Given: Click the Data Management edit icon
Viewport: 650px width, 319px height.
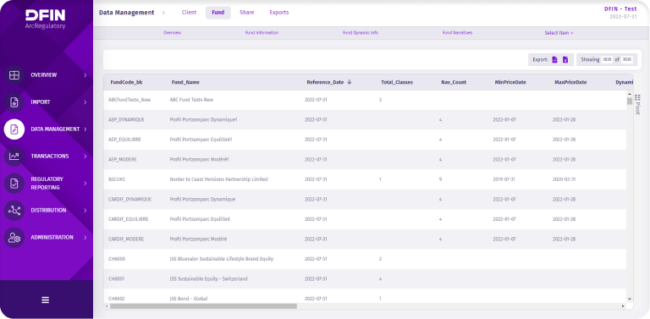Looking at the screenshot, I should 14,129.
